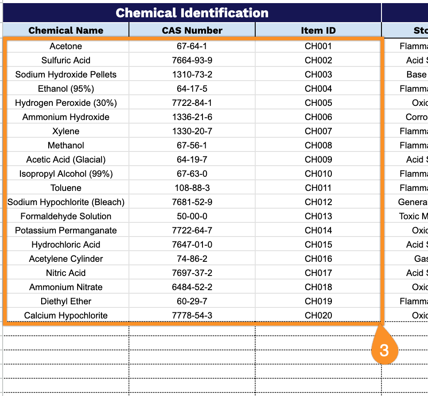The width and height of the screenshot is (428, 396).
Task: Click the Calcium Hypochlorite cell
Action: (66, 315)
